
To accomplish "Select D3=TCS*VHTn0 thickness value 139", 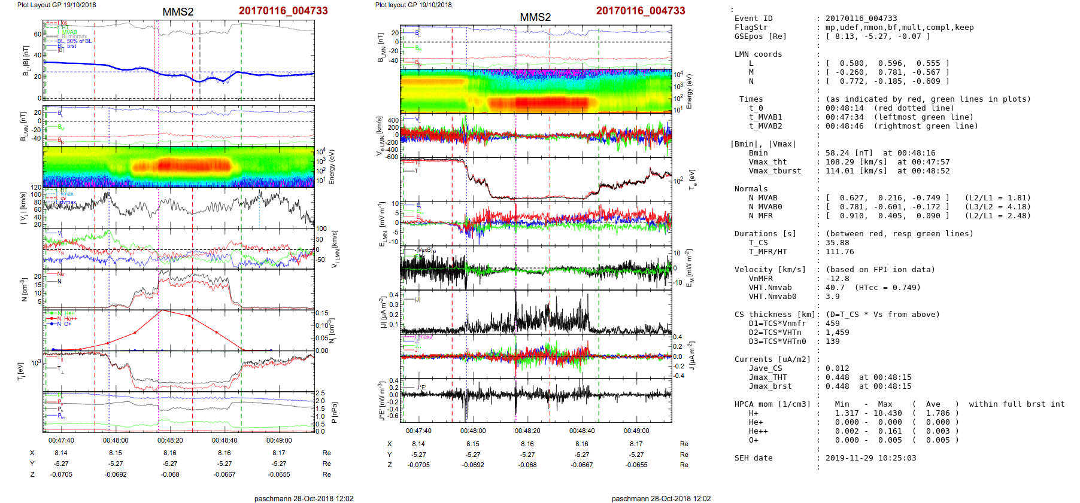I will (x=833, y=342).
